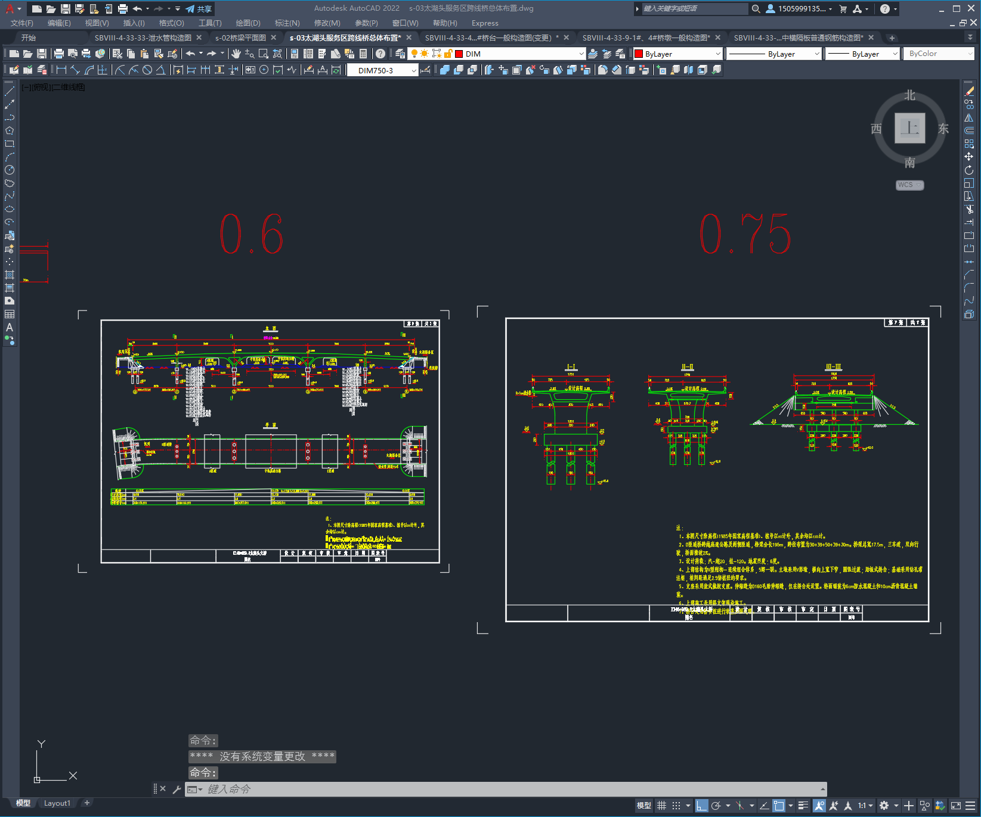Viewport: 981px width, 817px height.
Task: Select the Polygon tool in left toolbar
Action: click(10, 131)
